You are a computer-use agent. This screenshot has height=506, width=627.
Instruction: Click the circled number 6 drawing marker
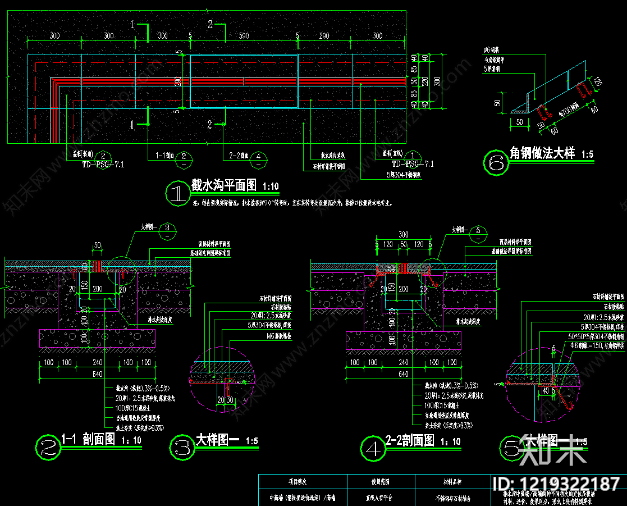(x=496, y=162)
